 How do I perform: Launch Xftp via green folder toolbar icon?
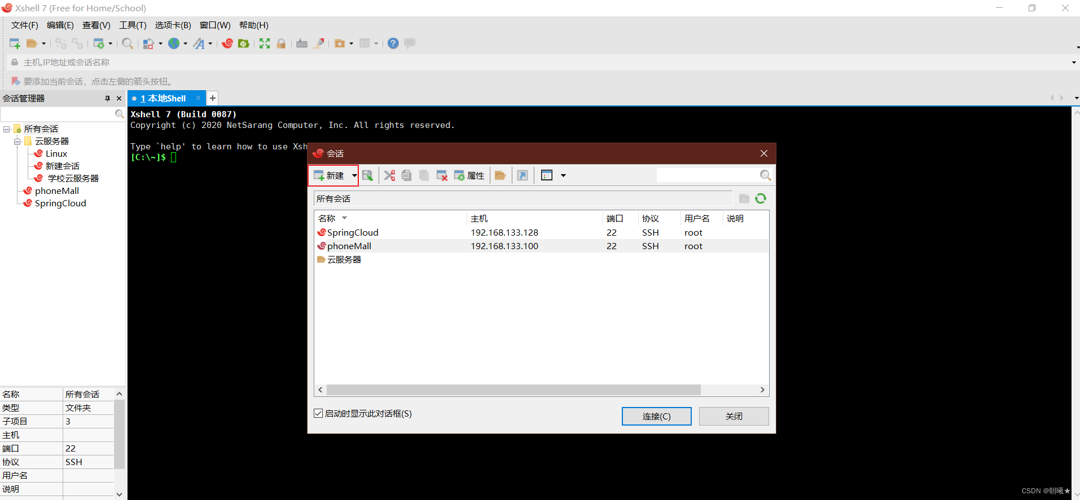(244, 43)
